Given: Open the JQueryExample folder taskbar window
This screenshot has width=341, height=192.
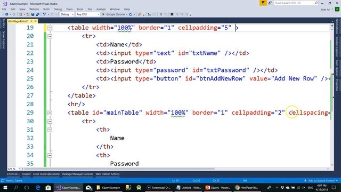Looking at the screenshot, I should click(108, 187).
